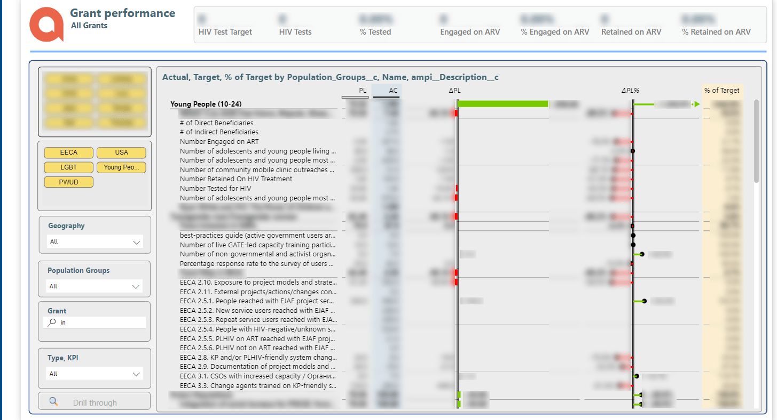Select the Young Peo... filter chip
777x420 pixels.
[121, 167]
